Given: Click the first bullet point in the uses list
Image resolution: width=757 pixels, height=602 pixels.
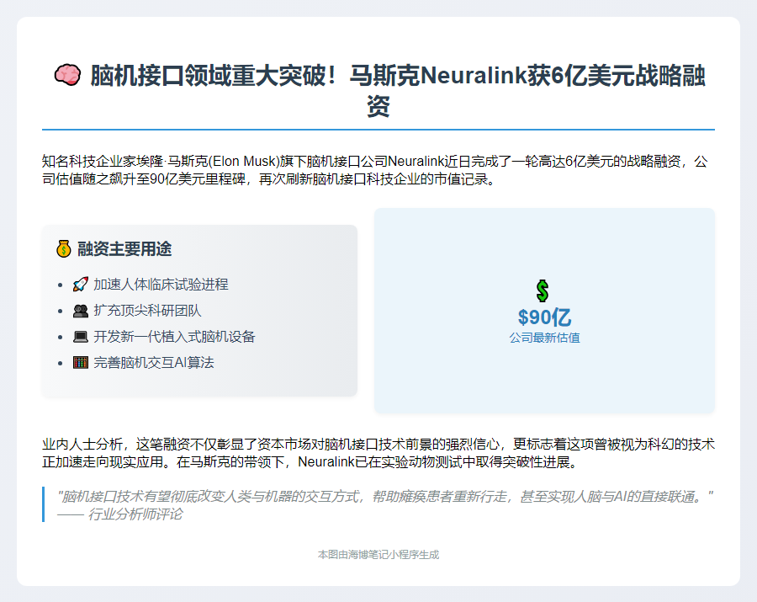Looking at the screenshot, I should coord(60,284).
